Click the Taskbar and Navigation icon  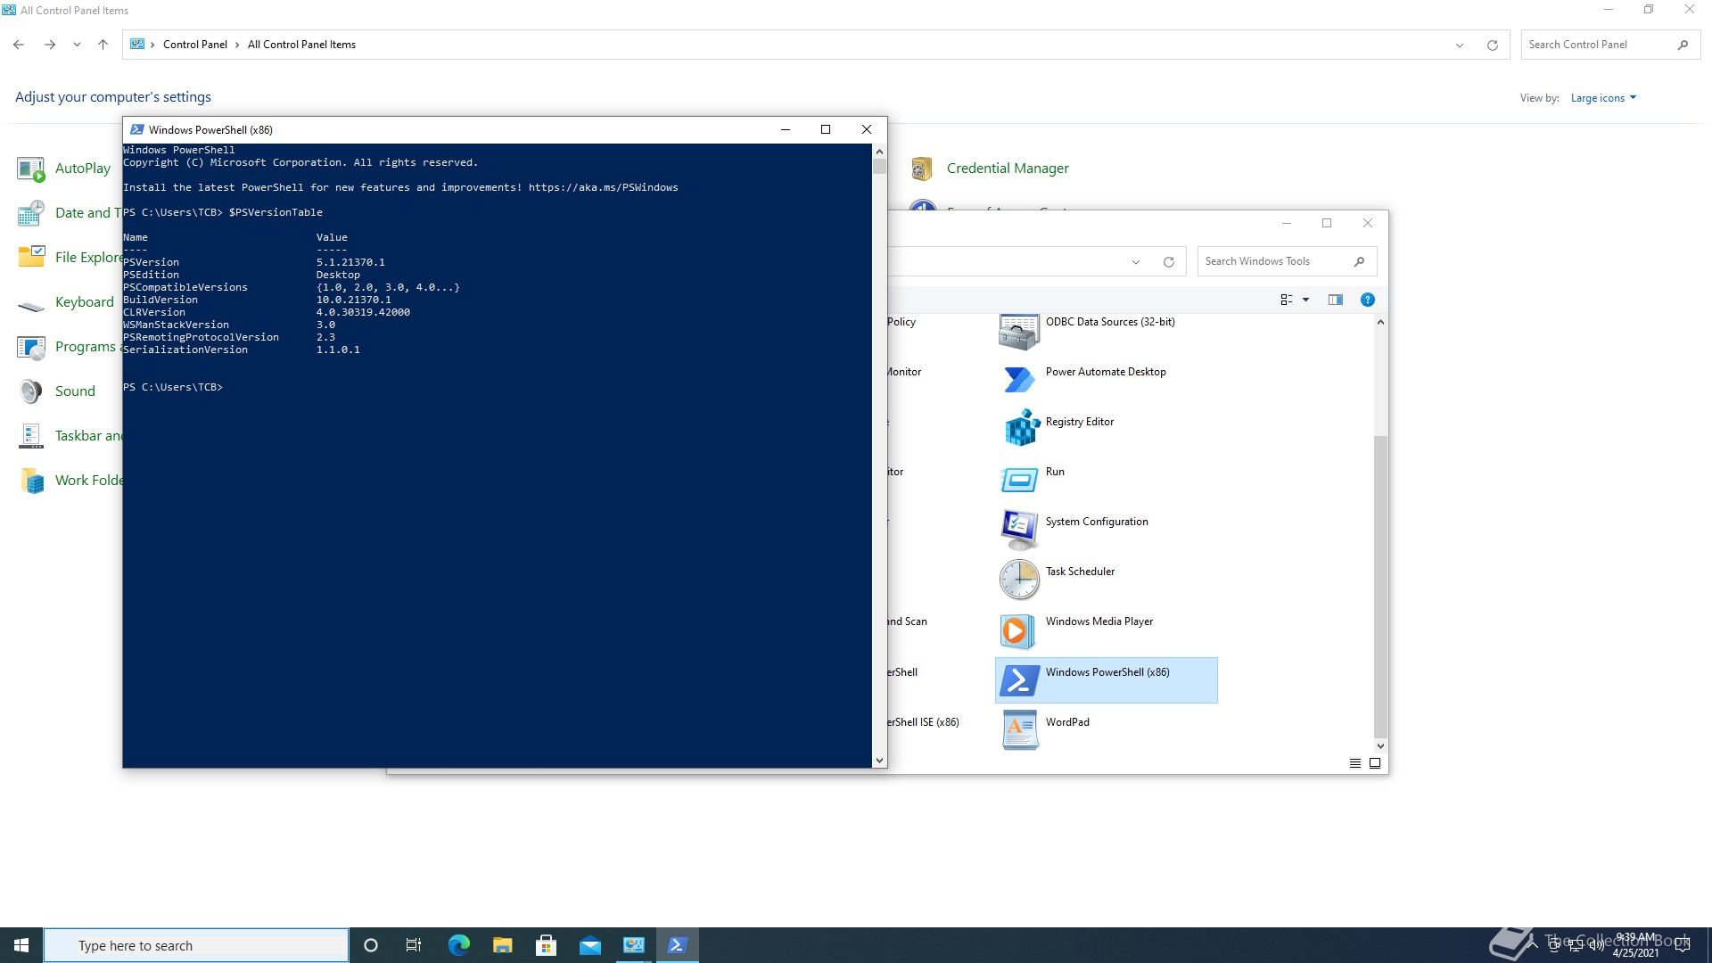31,436
